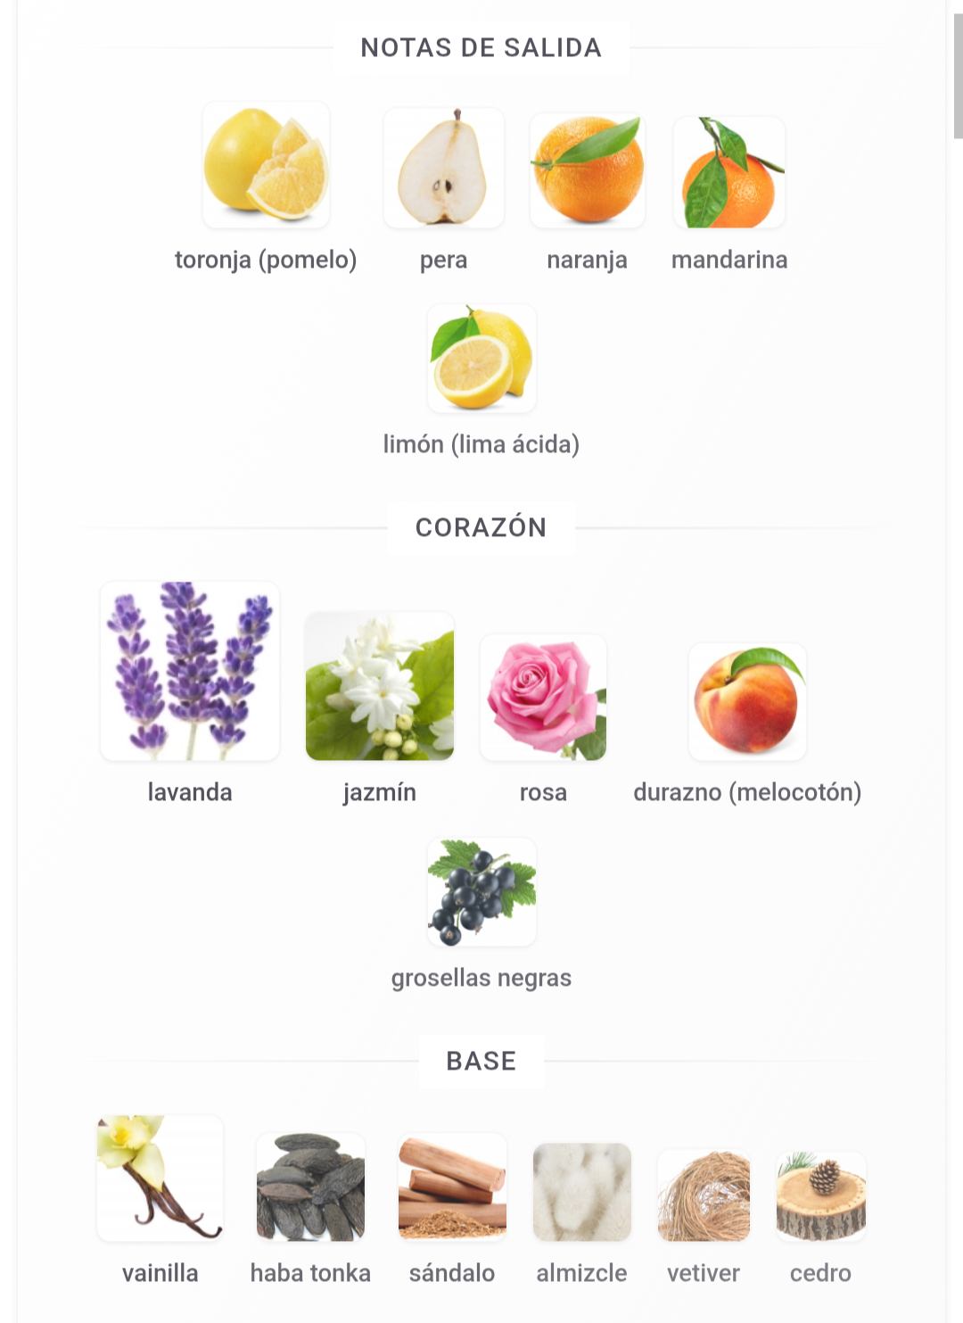
Task: Tap the vetiver roots image
Action: 704,1195
